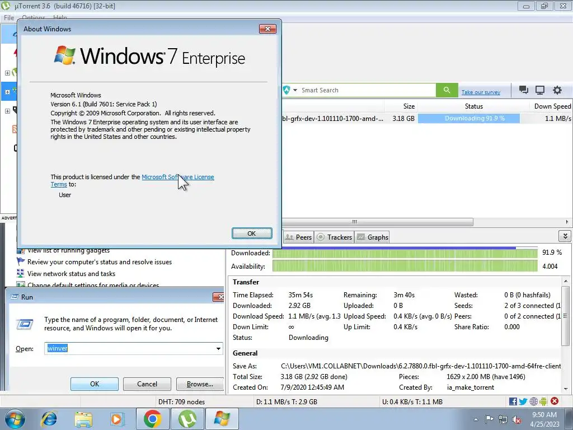Open the Take our survey link
This screenshot has height=430, width=573.
pos(481,92)
